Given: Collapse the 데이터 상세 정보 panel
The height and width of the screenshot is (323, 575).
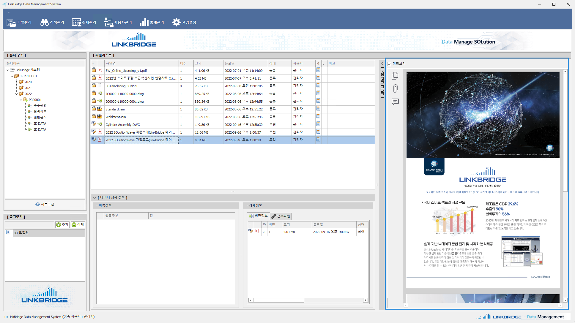Looking at the screenshot, I should [x=94, y=198].
